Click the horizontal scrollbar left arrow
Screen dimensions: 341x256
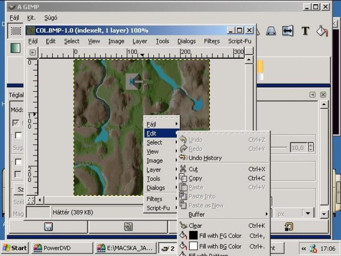click(39, 200)
